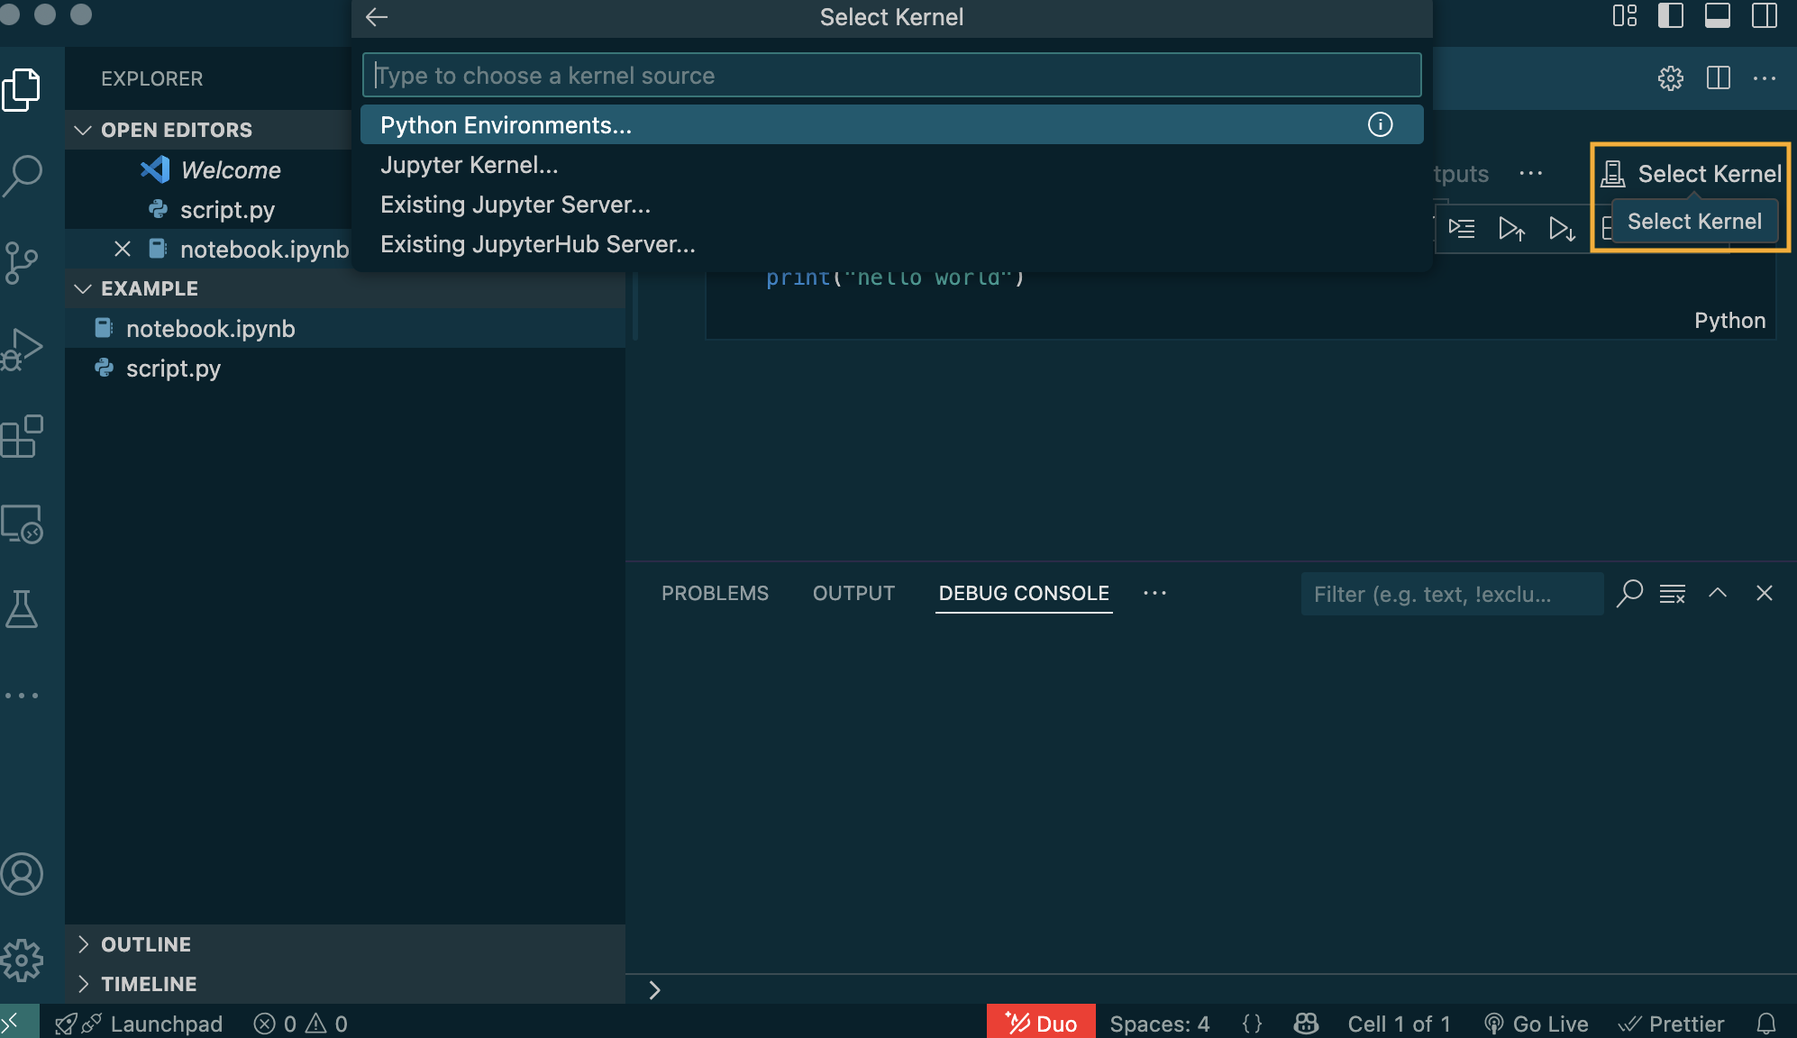This screenshot has width=1797, height=1038.
Task: Toggle the primary side bar
Action: click(x=1670, y=16)
